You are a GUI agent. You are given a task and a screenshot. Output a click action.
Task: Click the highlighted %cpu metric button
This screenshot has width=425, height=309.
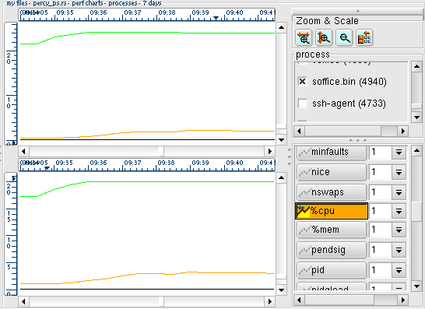tap(332, 211)
